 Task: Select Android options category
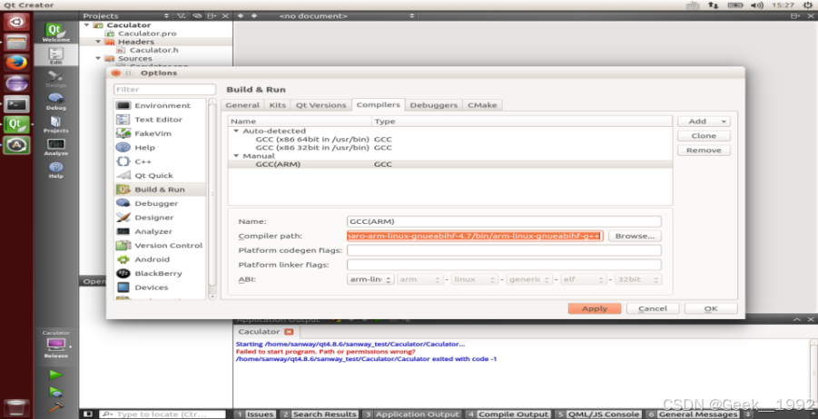pos(161,259)
